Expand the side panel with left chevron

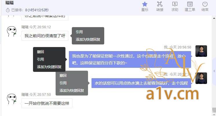point(214,71)
